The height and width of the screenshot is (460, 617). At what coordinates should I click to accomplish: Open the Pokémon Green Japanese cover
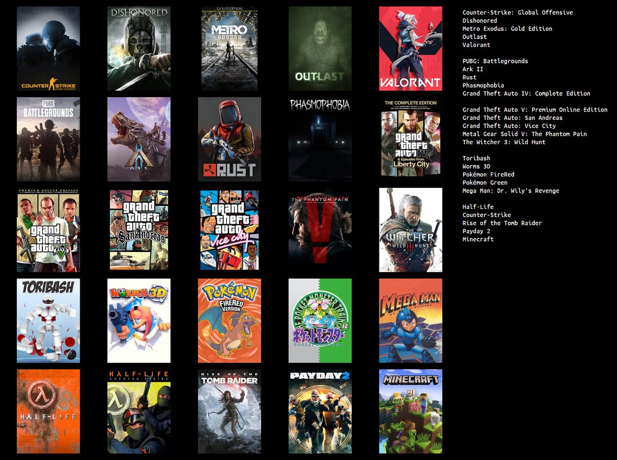point(320,321)
